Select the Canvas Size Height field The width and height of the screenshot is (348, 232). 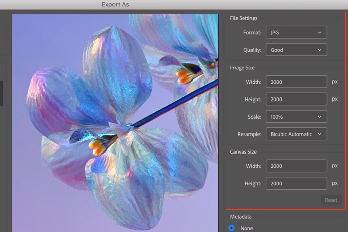(x=296, y=183)
